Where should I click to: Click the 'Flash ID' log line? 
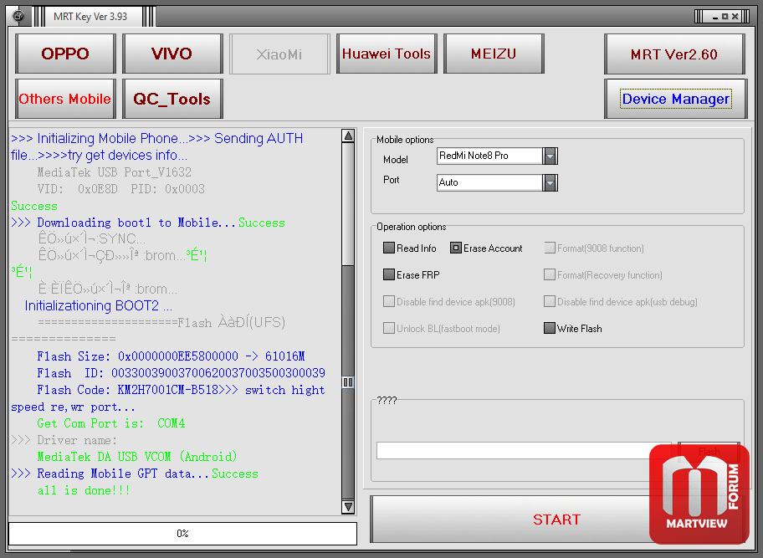pos(181,373)
